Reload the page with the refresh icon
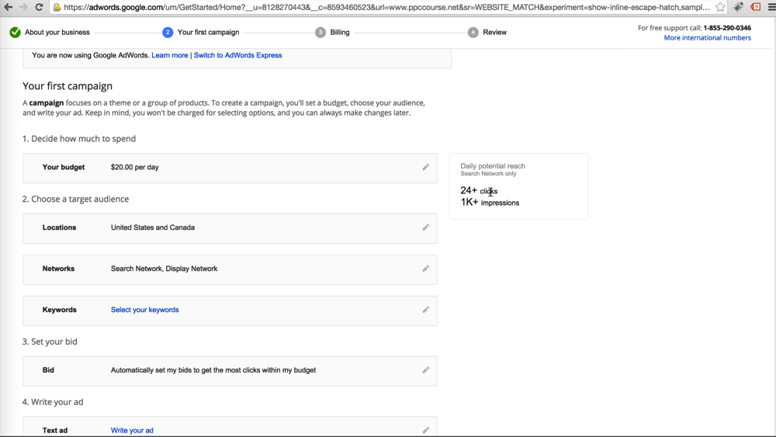 click(x=39, y=7)
